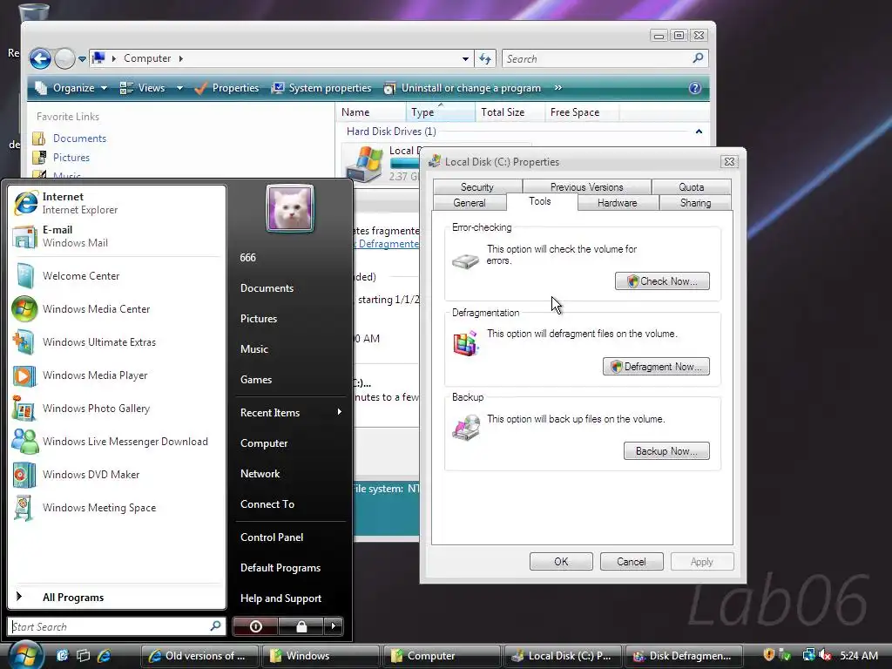This screenshot has width=892, height=669.
Task: Switch to the Previous Versions tab
Action: coord(586,186)
